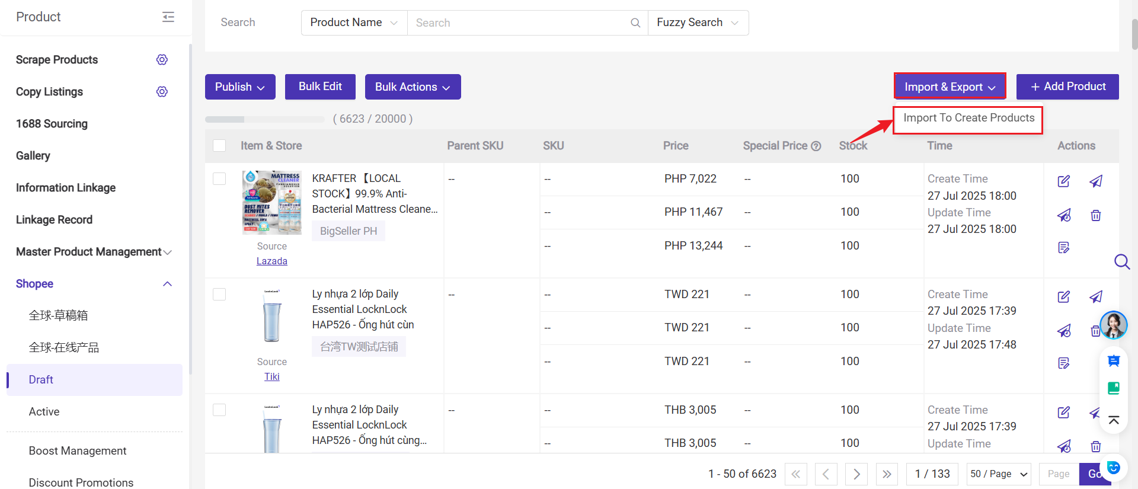The width and height of the screenshot is (1138, 489).
Task: Open the KRAFTER product title
Action: [375, 194]
